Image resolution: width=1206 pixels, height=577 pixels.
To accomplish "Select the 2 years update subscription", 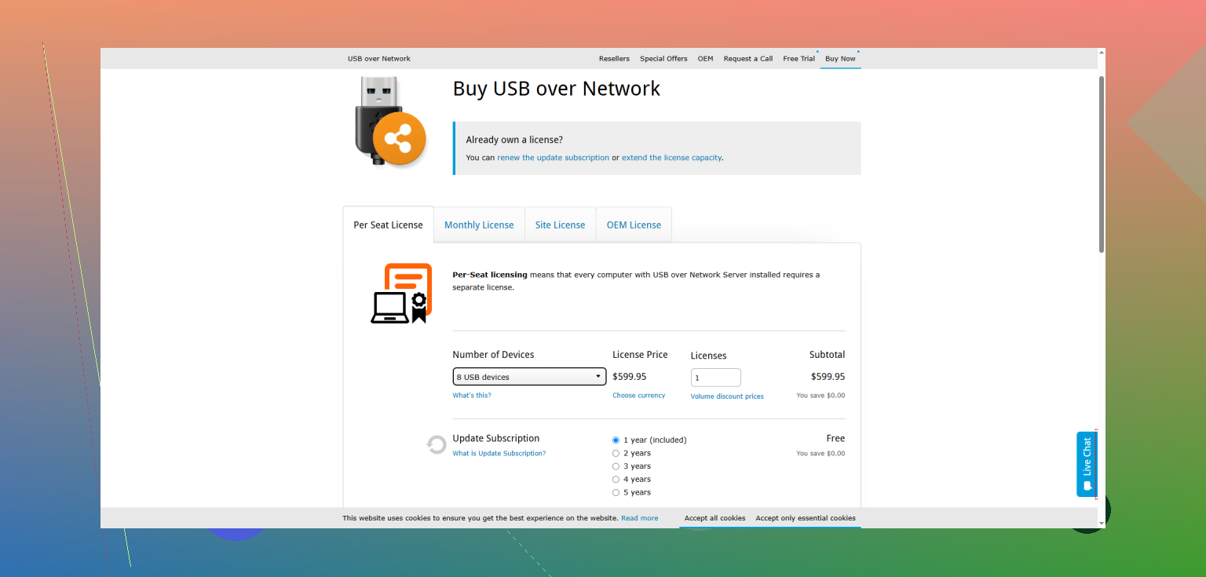I will (x=616, y=453).
